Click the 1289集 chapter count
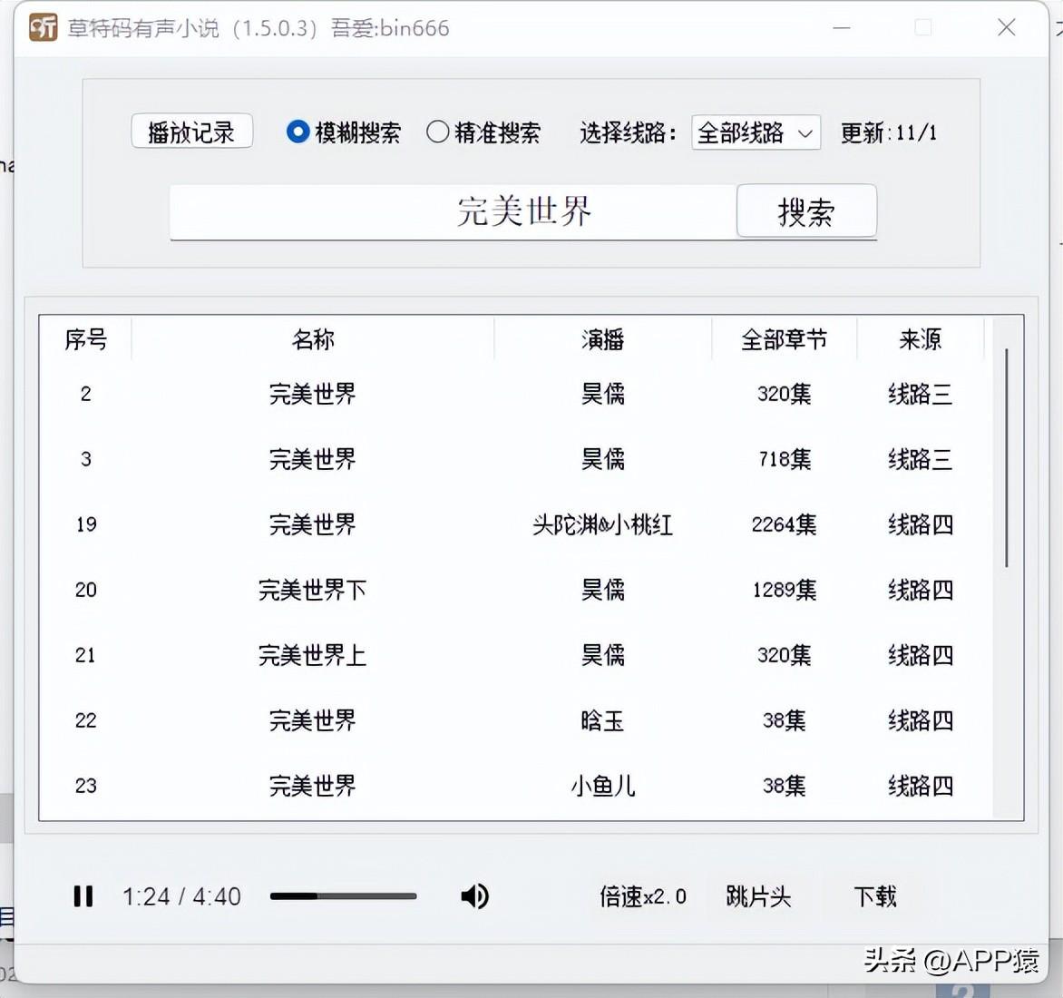 pos(785,590)
